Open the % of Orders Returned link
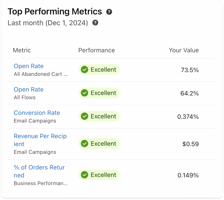The width and height of the screenshot is (224, 200). point(39,167)
